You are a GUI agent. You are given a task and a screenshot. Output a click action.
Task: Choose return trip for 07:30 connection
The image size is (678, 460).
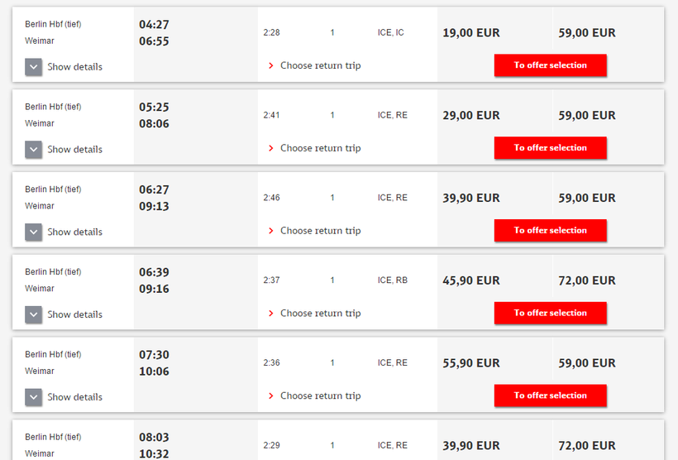click(x=320, y=395)
